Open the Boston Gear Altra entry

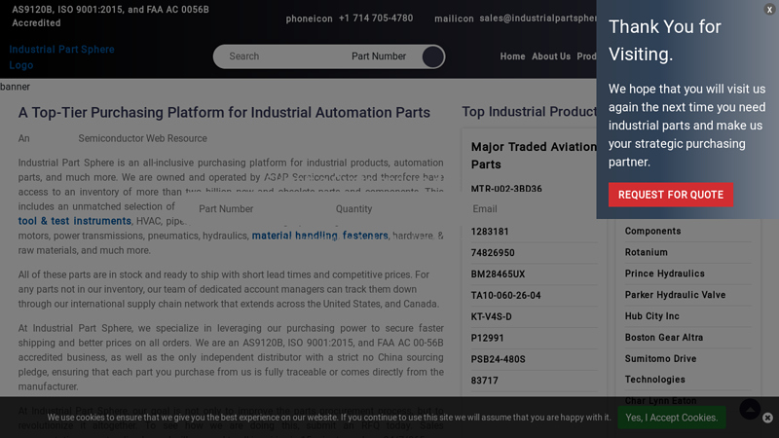click(664, 338)
